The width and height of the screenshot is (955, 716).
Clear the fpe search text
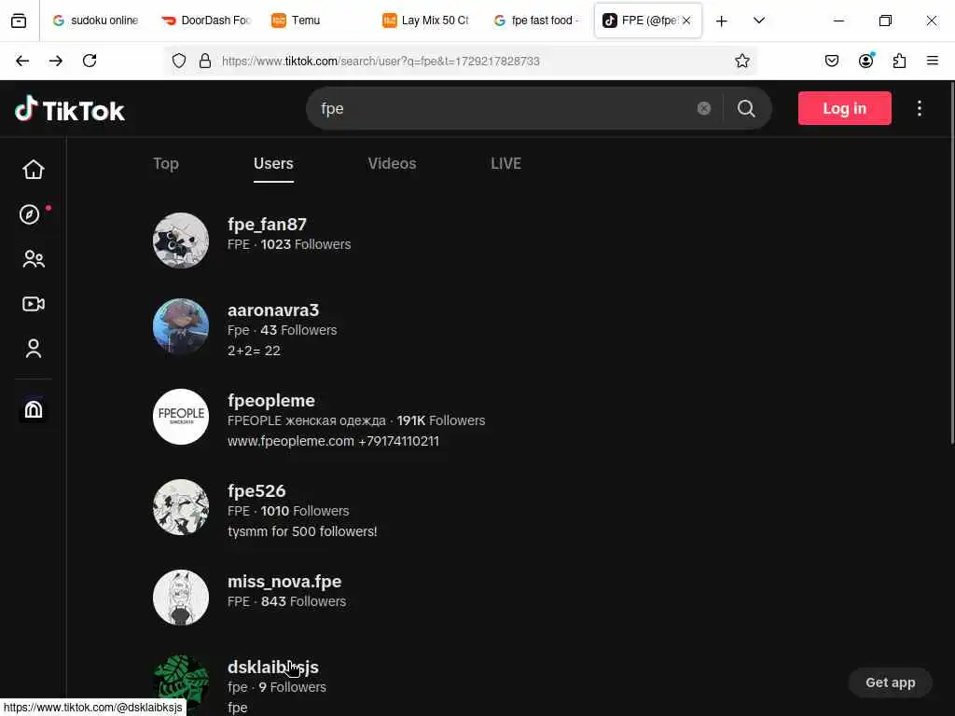703,108
